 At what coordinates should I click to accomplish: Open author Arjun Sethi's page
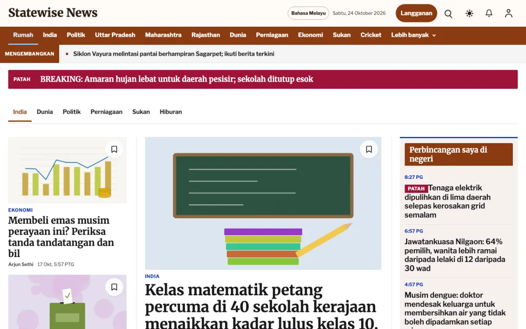(x=21, y=265)
